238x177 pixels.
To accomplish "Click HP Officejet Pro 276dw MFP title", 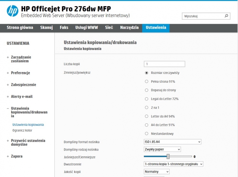I will 66,9.
